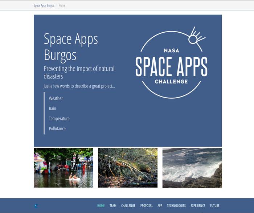This screenshot has width=254, height=213.
Task: Click the small globe icon in footer bar
Action: click(x=36, y=206)
